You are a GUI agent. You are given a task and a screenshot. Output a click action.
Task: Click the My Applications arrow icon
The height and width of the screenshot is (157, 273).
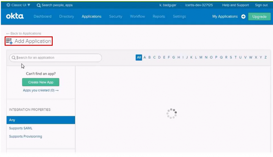[x=243, y=17]
